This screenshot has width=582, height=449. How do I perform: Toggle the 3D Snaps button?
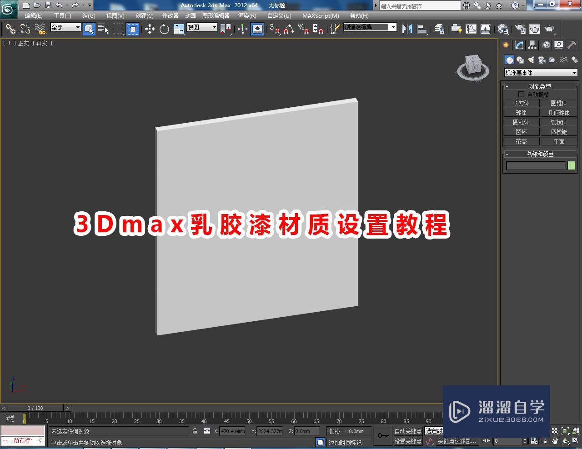pyautogui.click(x=275, y=29)
